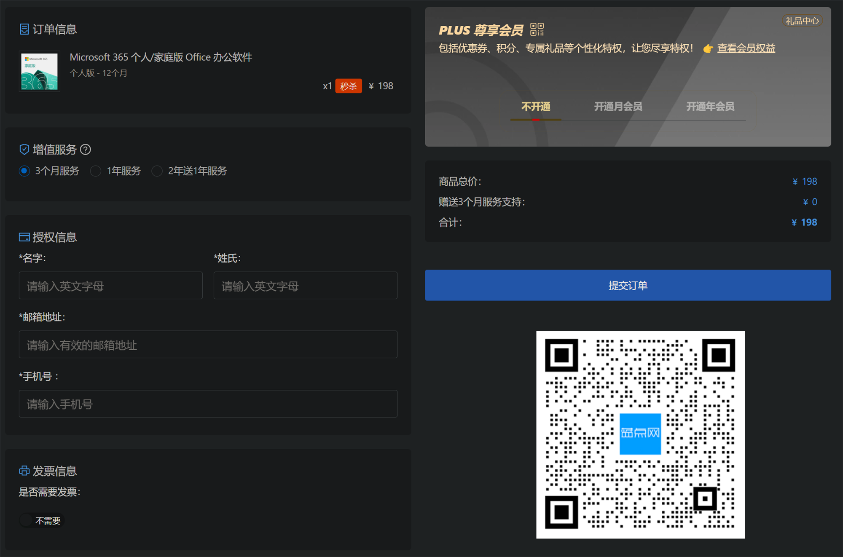Select the 1年服务 radio option
Viewport: 843px width, 557px height.
(96, 171)
